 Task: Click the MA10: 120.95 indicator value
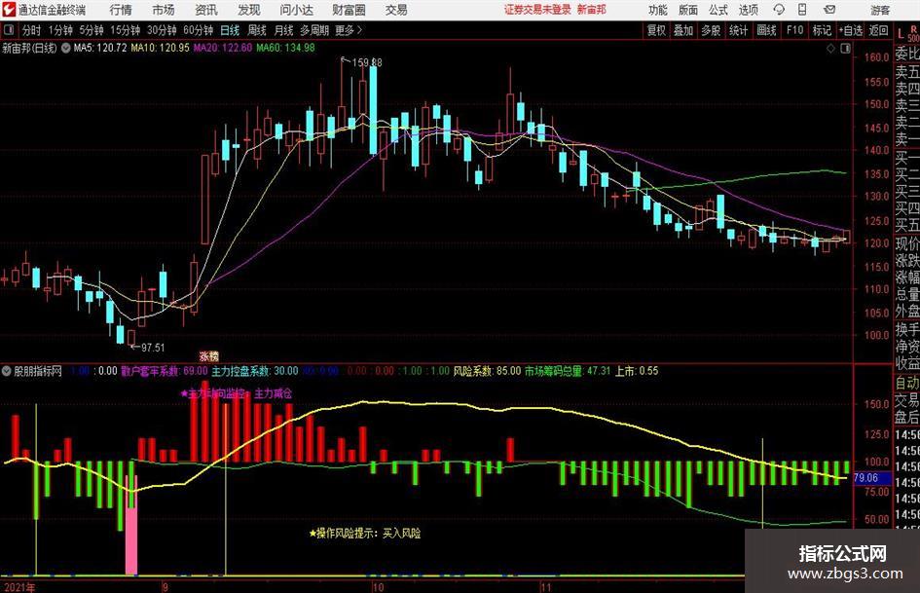tap(160, 48)
